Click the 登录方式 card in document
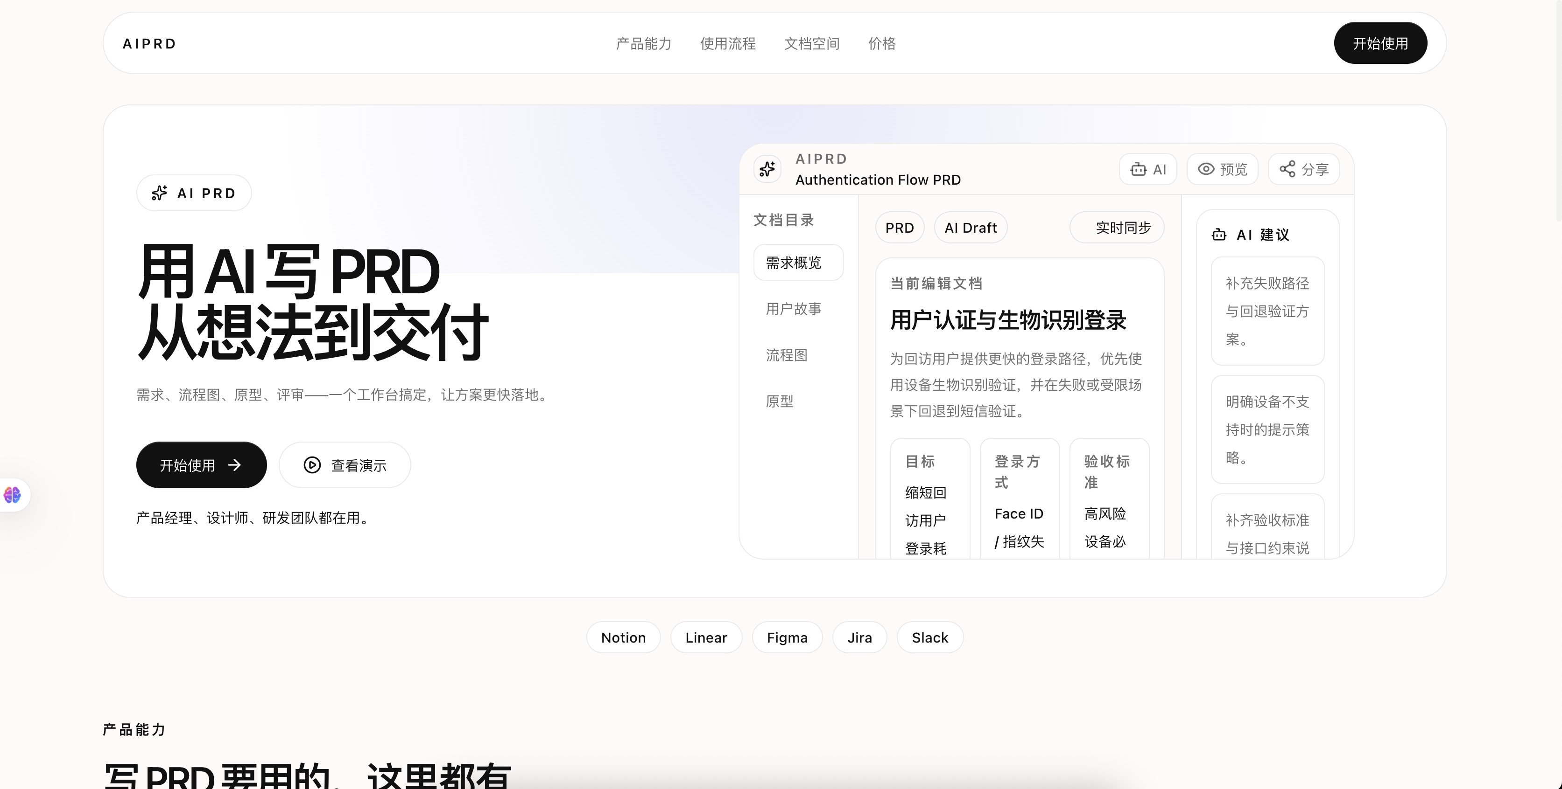Viewport: 1562px width, 789px height. (x=1020, y=499)
